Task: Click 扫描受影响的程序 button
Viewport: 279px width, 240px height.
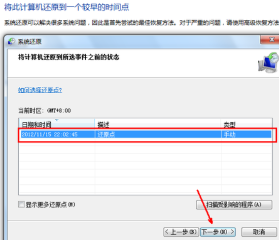Action: click(234, 205)
